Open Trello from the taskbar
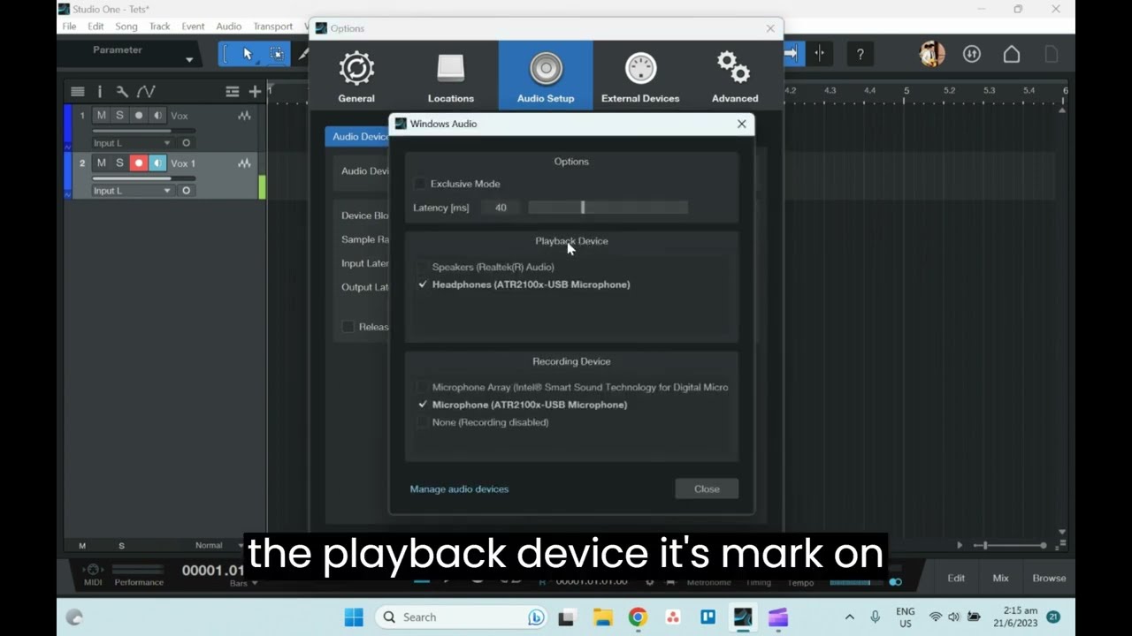 coord(707,617)
